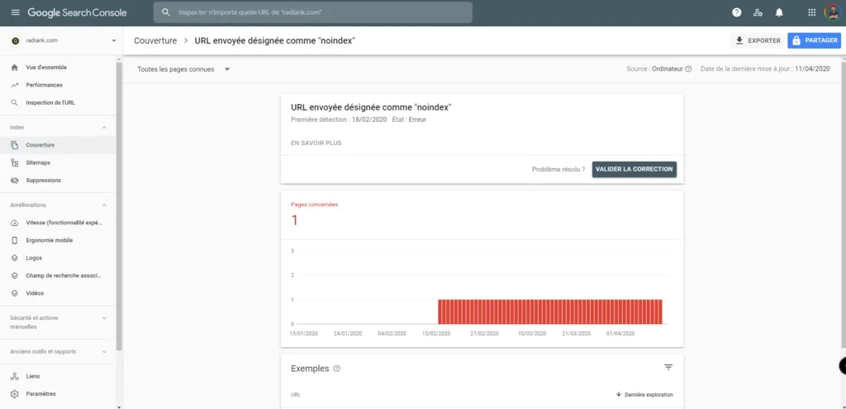The image size is (846, 409).
Task: Click the PARTAGER button
Action: click(x=814, y=40)
